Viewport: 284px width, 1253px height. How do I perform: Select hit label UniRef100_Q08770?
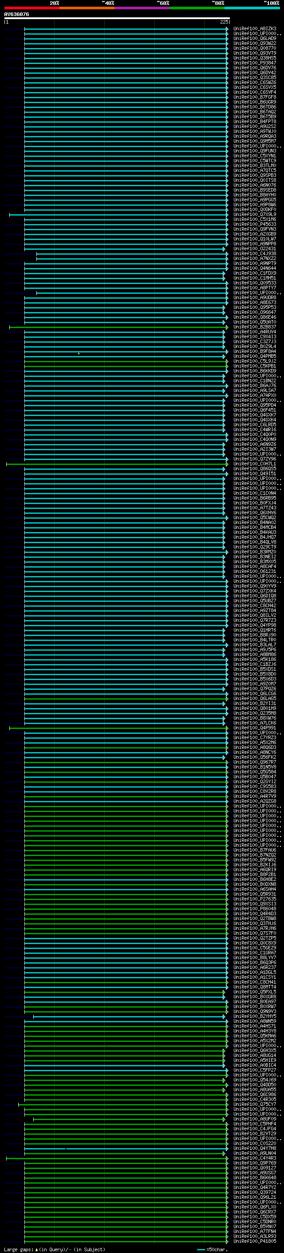pos(255,48)
